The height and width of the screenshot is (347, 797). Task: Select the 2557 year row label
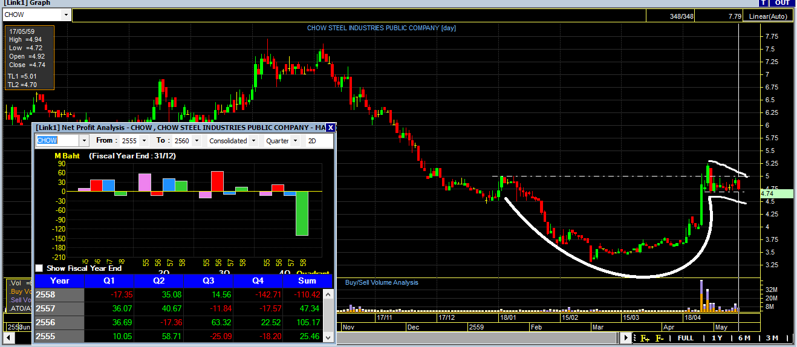(x=59, y=308)
